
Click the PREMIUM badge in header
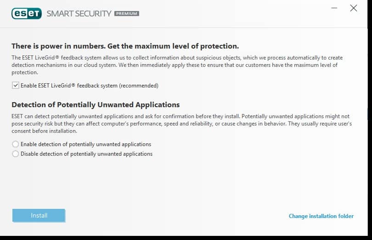click(127, 14)
